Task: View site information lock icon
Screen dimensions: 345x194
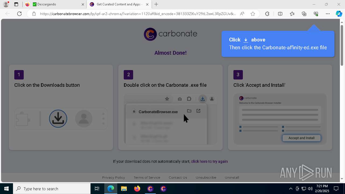Action: point(34,14)
